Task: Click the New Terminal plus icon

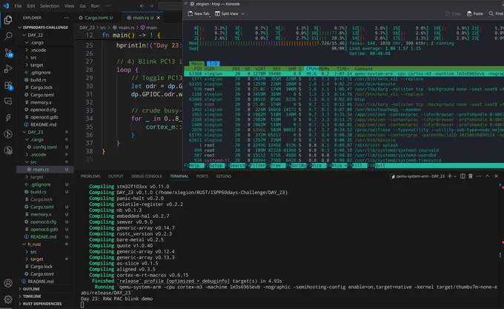Action: click(450, 176)
